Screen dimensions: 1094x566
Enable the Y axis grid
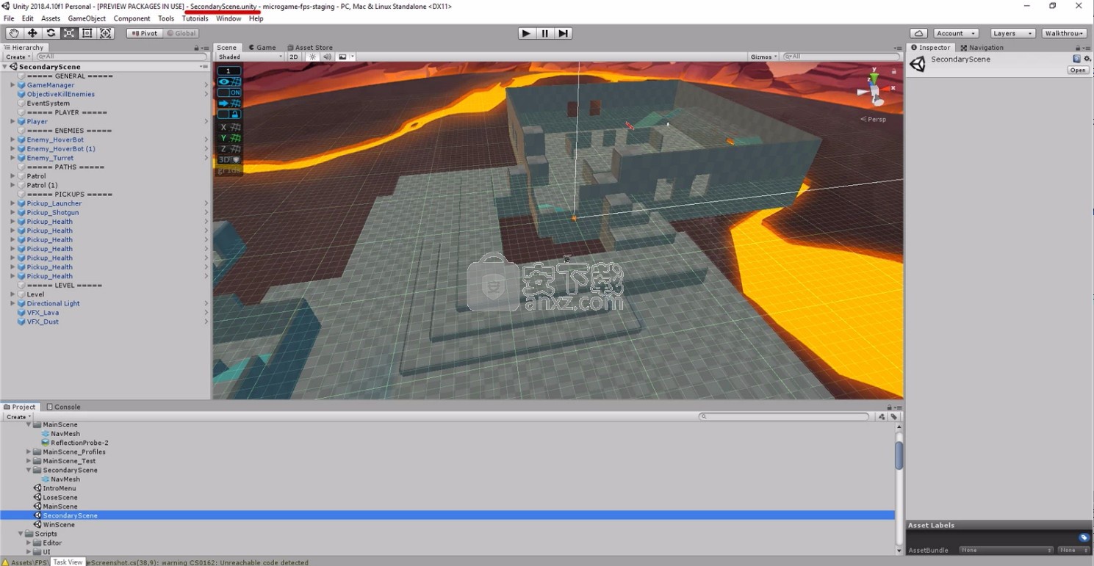(x=228, y=138)
